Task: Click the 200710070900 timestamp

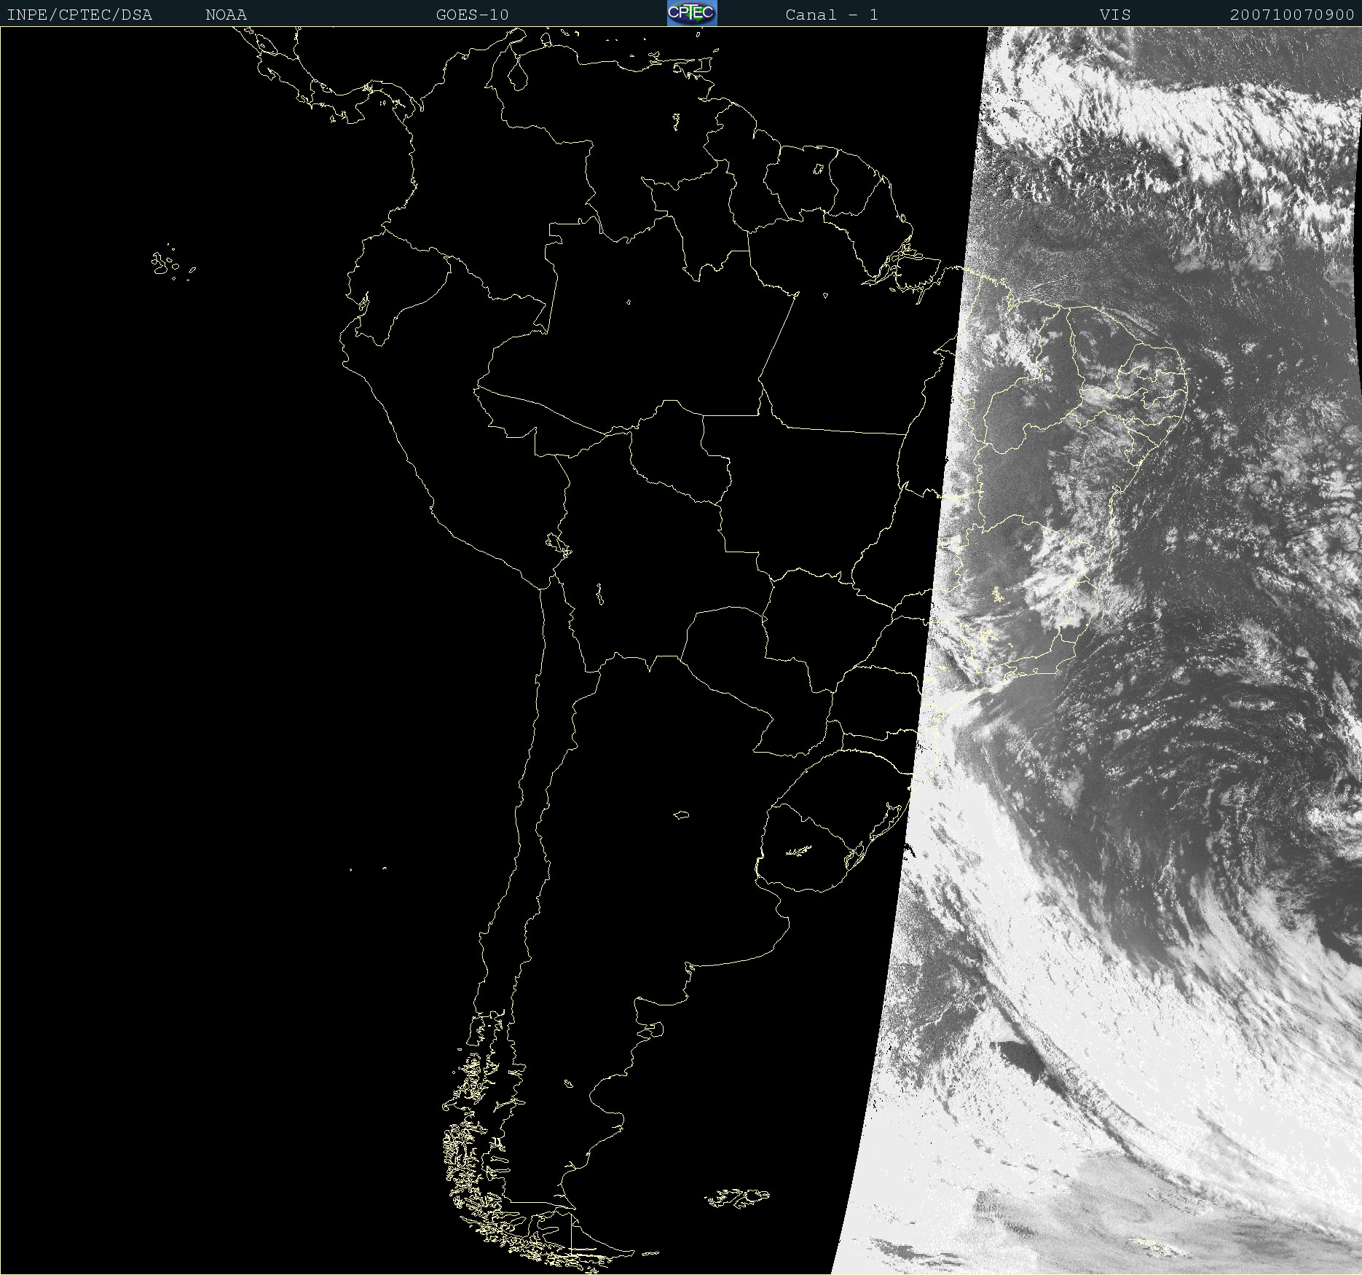Action: (1292, 15)
